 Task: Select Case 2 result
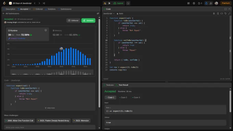pos(123,97)
